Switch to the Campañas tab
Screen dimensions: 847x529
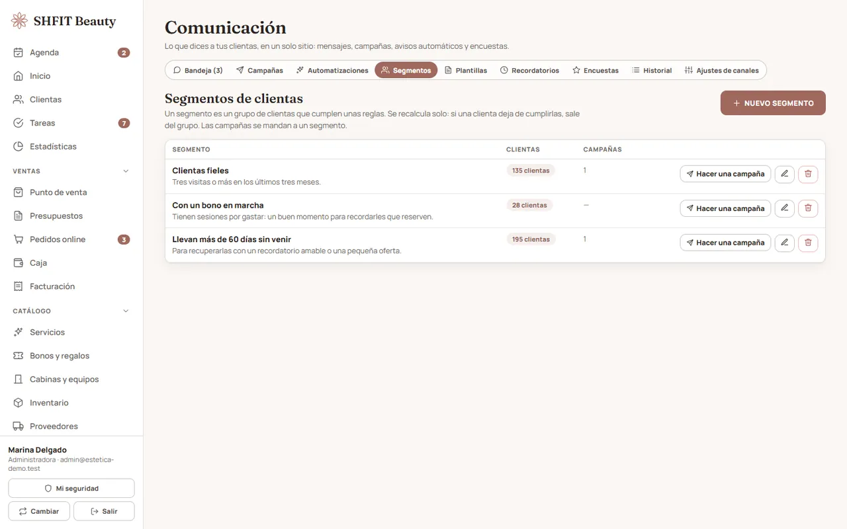259,70
